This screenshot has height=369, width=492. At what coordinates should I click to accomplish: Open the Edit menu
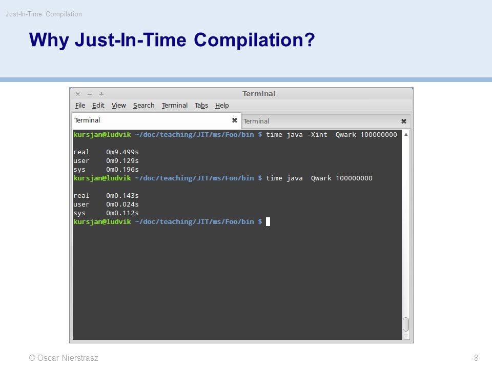(x=98, y=106)
